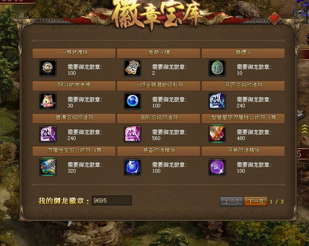Screen dimensions: 309x246
Task: Pick the 阿斗的布老虎 tiger toy icon
Action: point(48,101)
